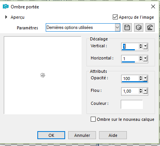
Task: Open the Vertical value slider dropdown arrow
Action: coord(146,47)
